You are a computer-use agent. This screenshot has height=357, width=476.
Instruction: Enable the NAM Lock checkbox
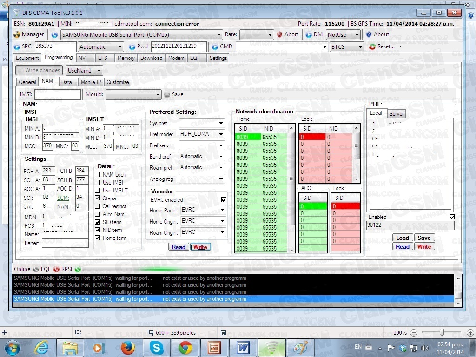click(x=98, y=175)
